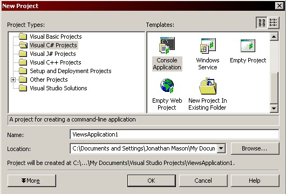286x194 pixels.
Task: Click the Visual Studio Solutions folder icon
Action: point(23,88)
